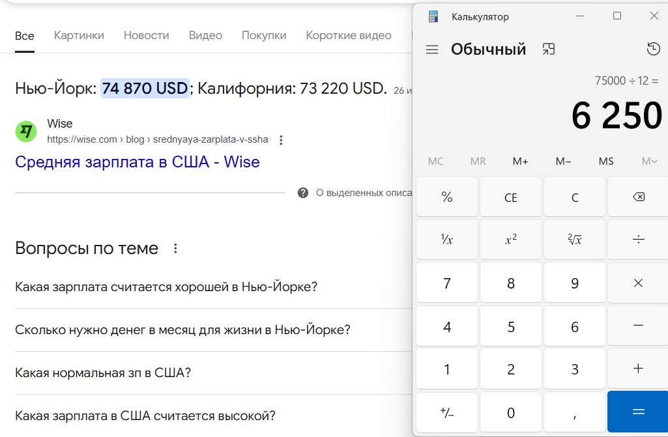Switch to the Новости search tab
The height and width of the screenshot is (437, 668).
(x=146, y=35)
